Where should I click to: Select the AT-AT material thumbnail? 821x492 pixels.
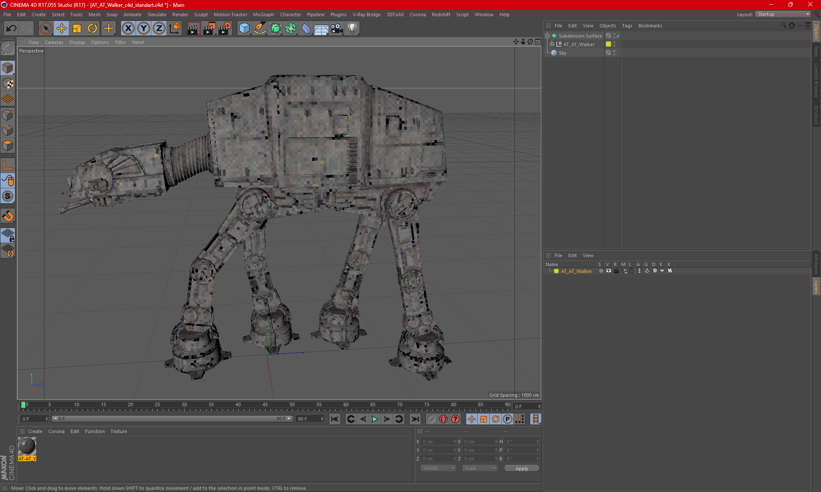point(27,447)
